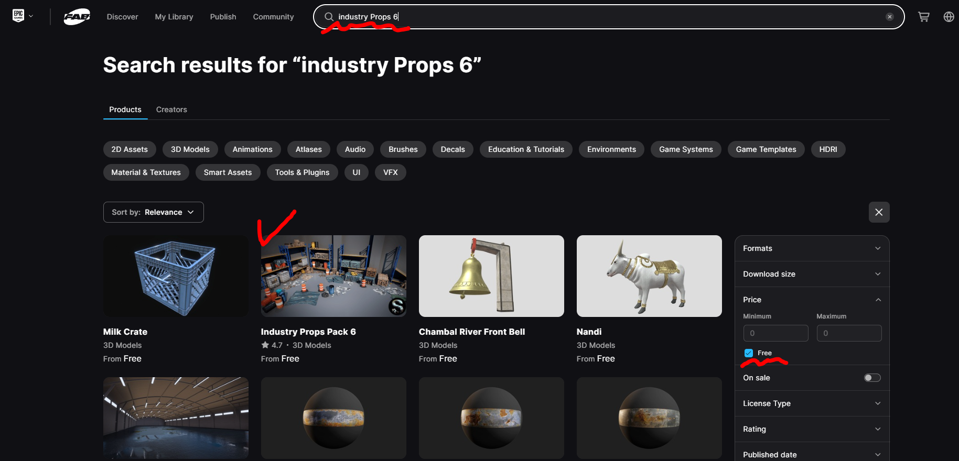This screenshot has height=461, width=959.
Task: Choose the HDRI category chip
Action: pos(828,149)
